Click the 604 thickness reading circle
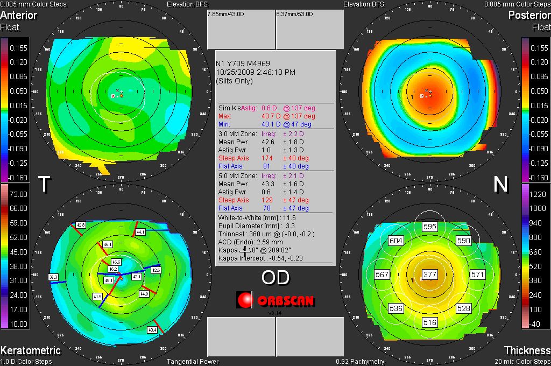The width and height of the screenshot is (551, 366). tap(396, 241)
